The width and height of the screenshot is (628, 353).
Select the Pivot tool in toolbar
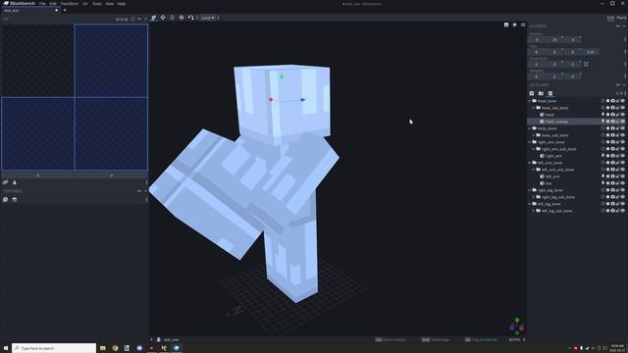(x=182, y=18)
